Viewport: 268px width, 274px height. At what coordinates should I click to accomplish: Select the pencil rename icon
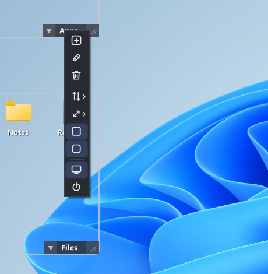point(76,58)
